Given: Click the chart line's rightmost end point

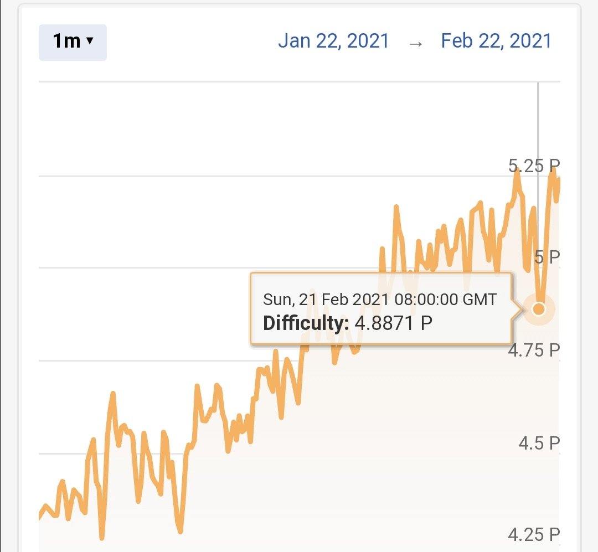Looking at the screenshot, I should [x=559, y=180].
